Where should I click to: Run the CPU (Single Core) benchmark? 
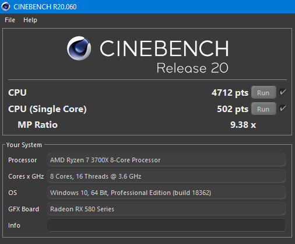pyautogui.click(x=264, y=109)
